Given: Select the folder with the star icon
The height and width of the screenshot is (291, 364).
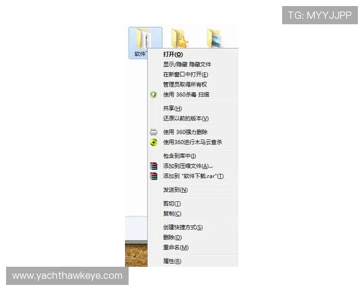Looking at the screenshot, I should (179, 38).
